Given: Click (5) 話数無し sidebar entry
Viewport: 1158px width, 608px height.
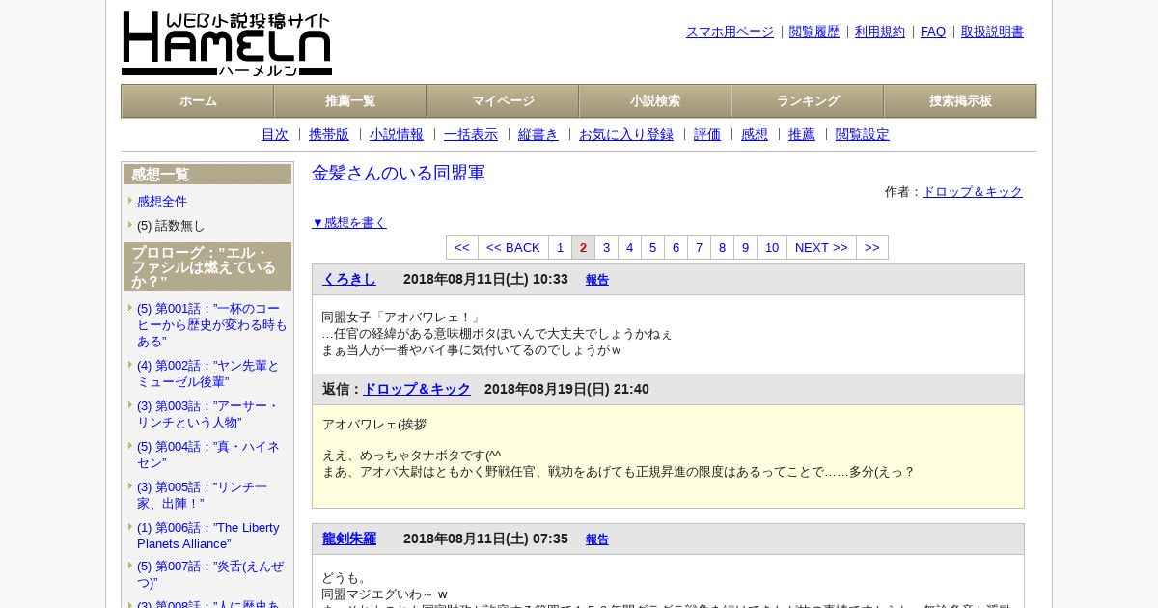Looking at the screenshot, I should [x=171, y=225].
